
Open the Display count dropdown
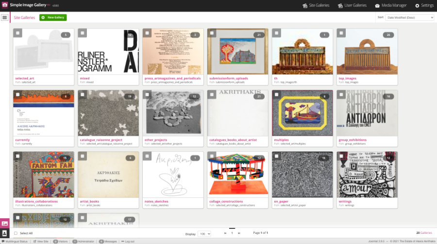tap(204, 234)
